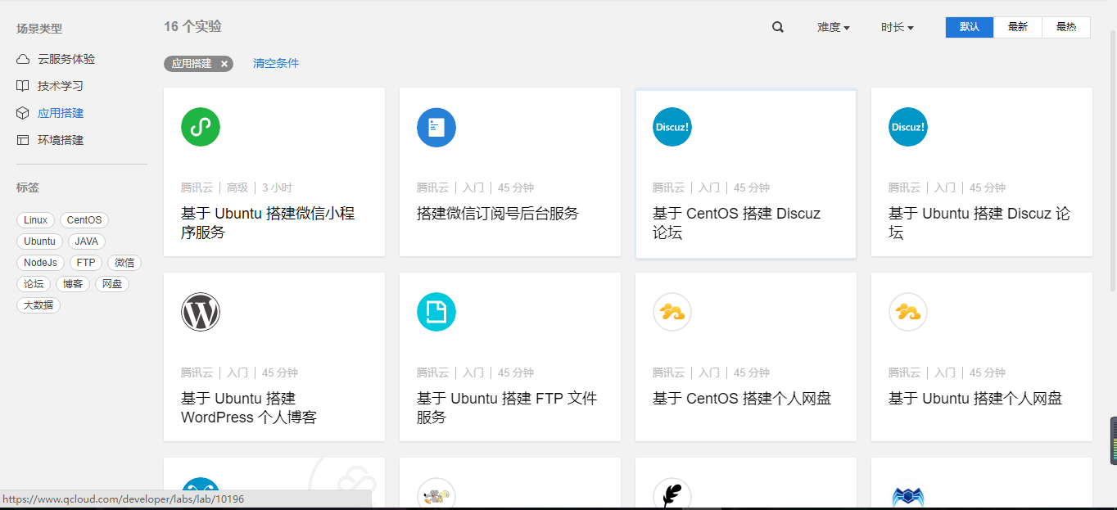Sort experiments by 最新
Screen dimensions: 1117x510
tap(1018, 27)
